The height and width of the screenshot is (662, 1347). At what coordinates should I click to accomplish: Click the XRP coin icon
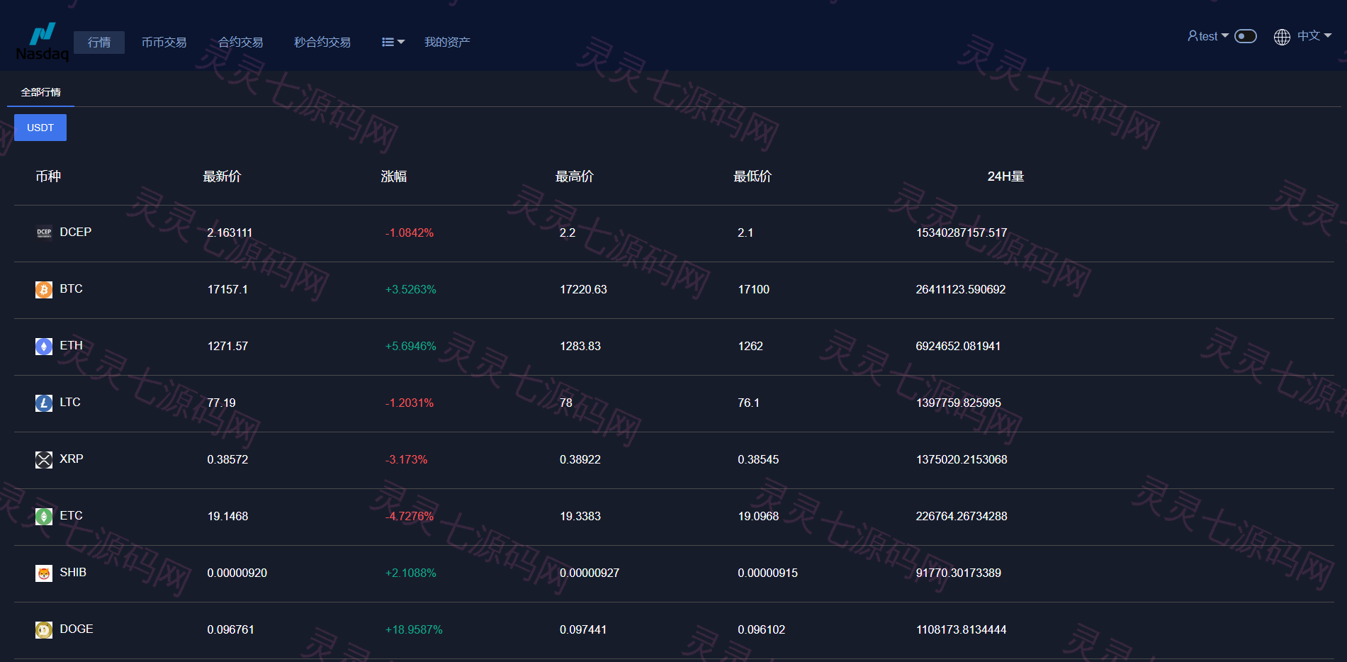point(44,459)
